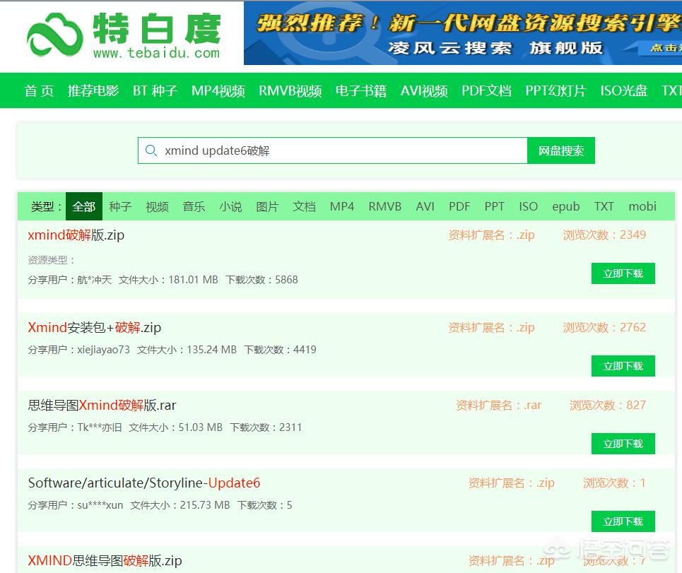The width and height of the screenshot is (682, 573).
Task: Filter results by TXT type tab
Action: 604,206
